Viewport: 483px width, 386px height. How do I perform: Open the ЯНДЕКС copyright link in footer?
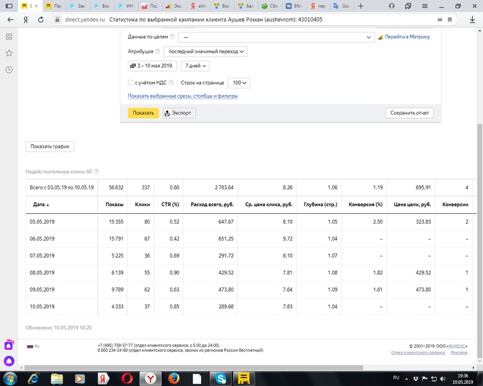click(x=457, y=347)
